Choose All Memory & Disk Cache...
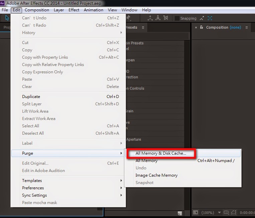Screen dimensions: 255x218 (x=183, y=153)
